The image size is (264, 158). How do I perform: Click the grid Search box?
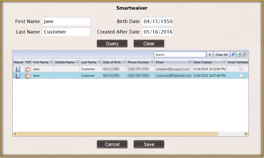[x=180, y=54]
